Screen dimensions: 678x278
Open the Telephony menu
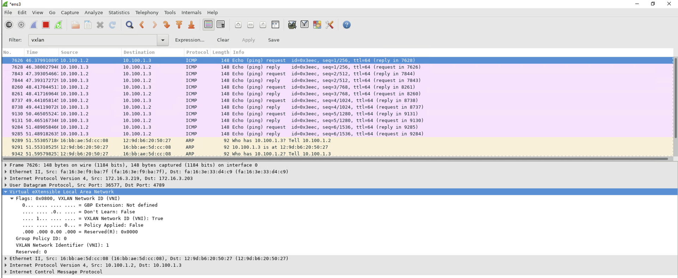(147, 12)
